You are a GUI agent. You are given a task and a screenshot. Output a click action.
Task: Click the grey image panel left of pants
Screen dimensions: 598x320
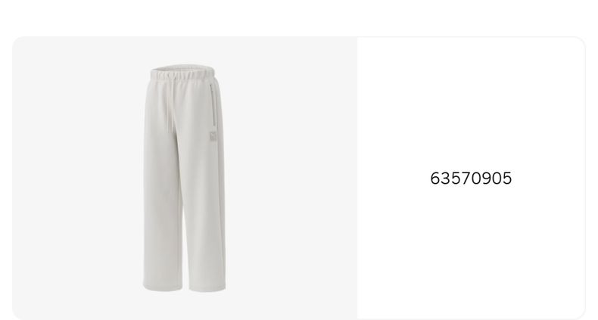77,178
